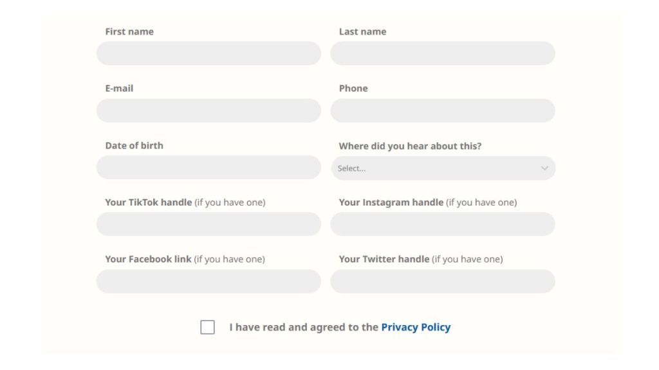Tick the Privacy Policy agreement checkbox
Screen dimensions: 659x370
click(207, 328)
